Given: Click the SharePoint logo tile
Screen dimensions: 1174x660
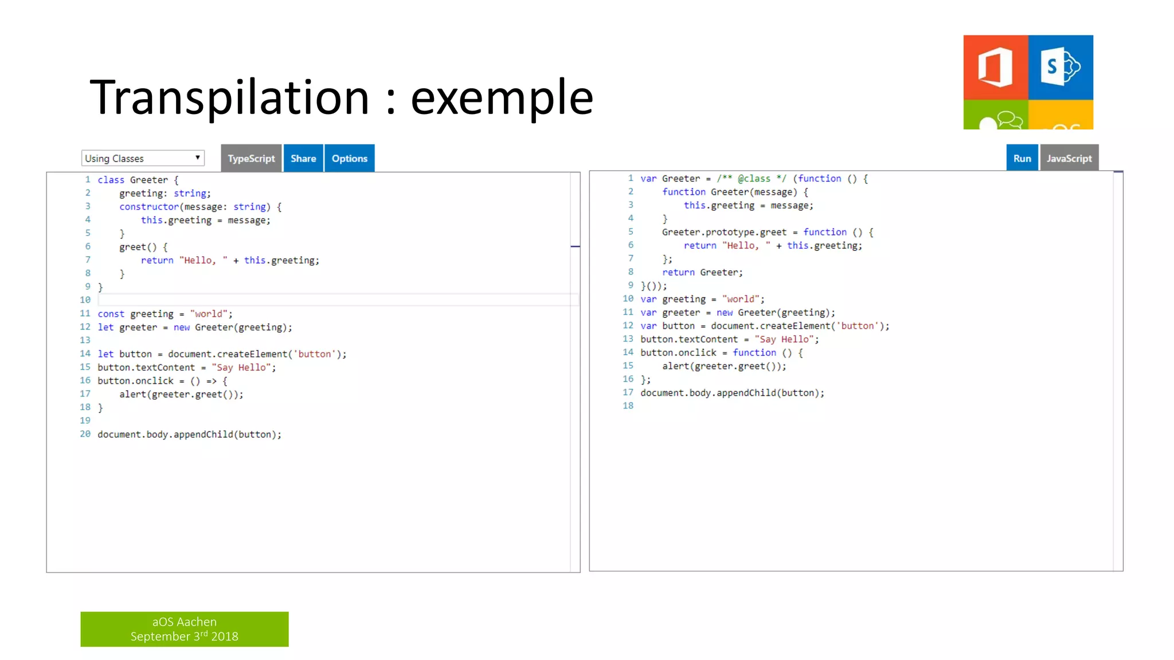Looking at the screenshot, I should [1060, 67].
